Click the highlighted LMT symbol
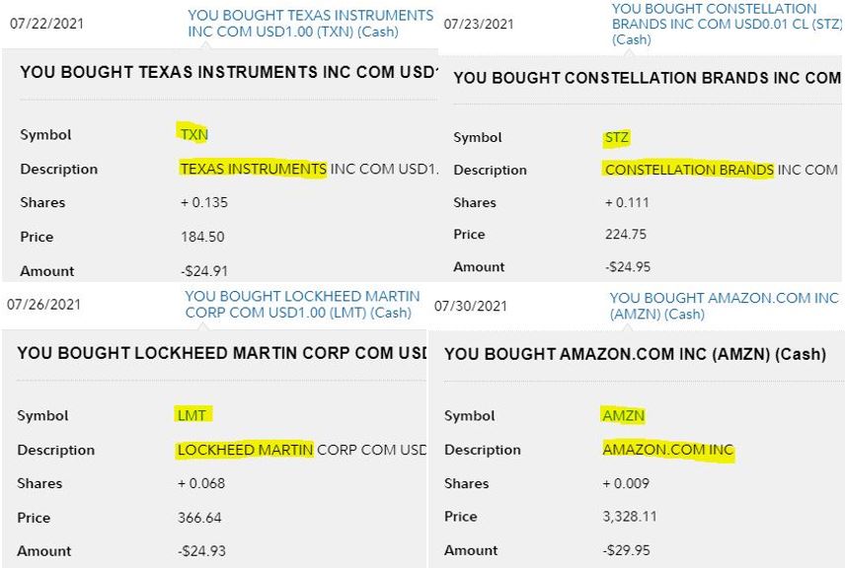The image size is (845, 570). pyautogui.click(x=192, y=415)
